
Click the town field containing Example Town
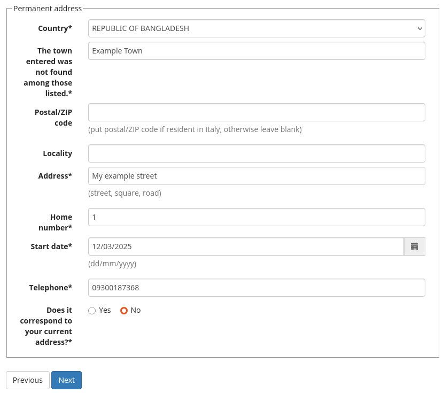point(257,51)
